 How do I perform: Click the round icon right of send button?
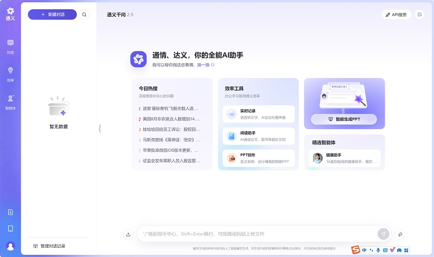click(400, 234)
